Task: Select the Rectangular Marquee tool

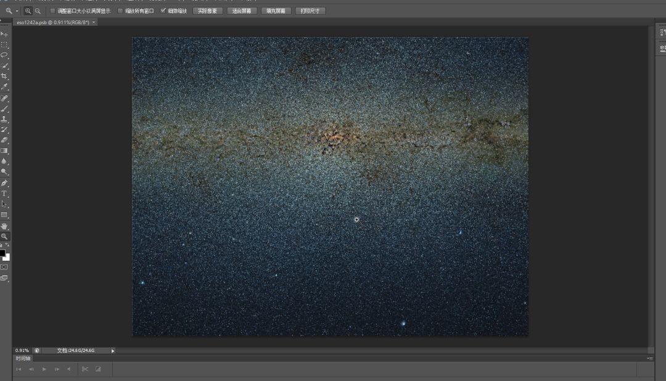Action: tap(4, 45)
